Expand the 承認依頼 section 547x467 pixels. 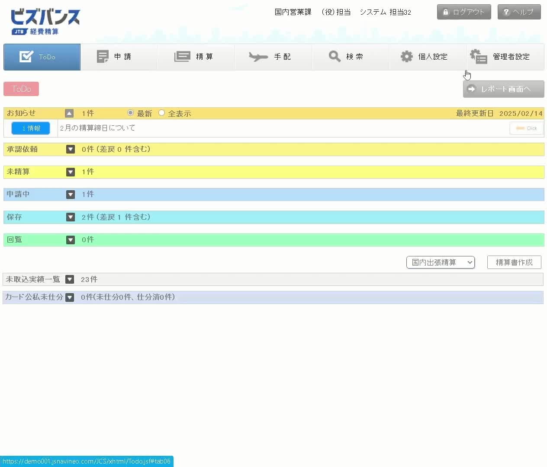71,149
